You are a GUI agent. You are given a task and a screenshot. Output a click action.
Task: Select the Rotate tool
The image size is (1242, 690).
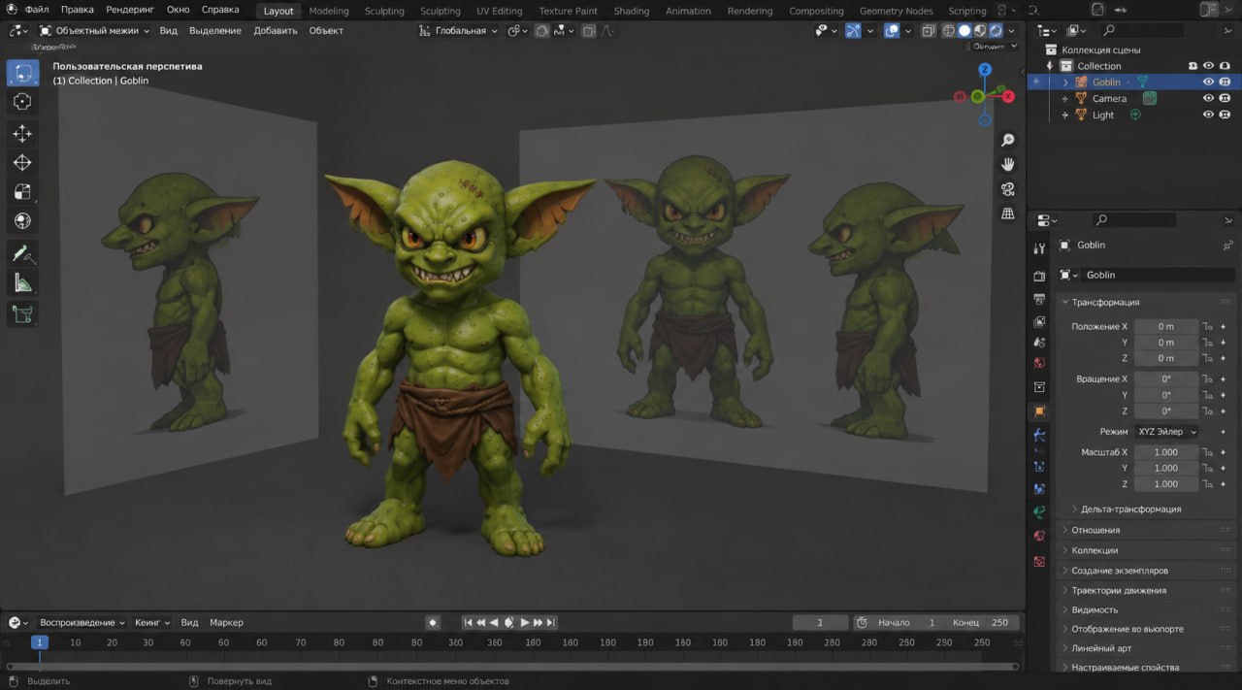coord(23,163)
